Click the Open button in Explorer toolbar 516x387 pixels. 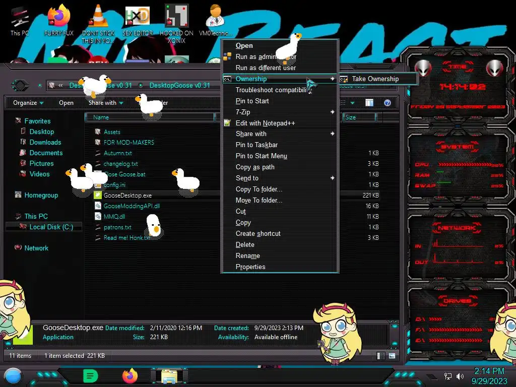[x=66, y=103]
